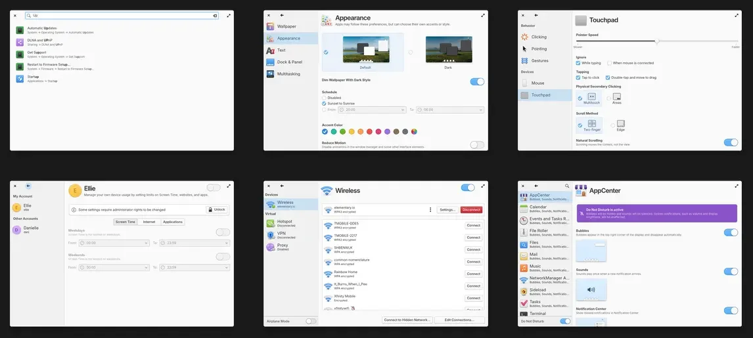
Task: Toggle Airplane Mode switch
Action: coord(311,321)
